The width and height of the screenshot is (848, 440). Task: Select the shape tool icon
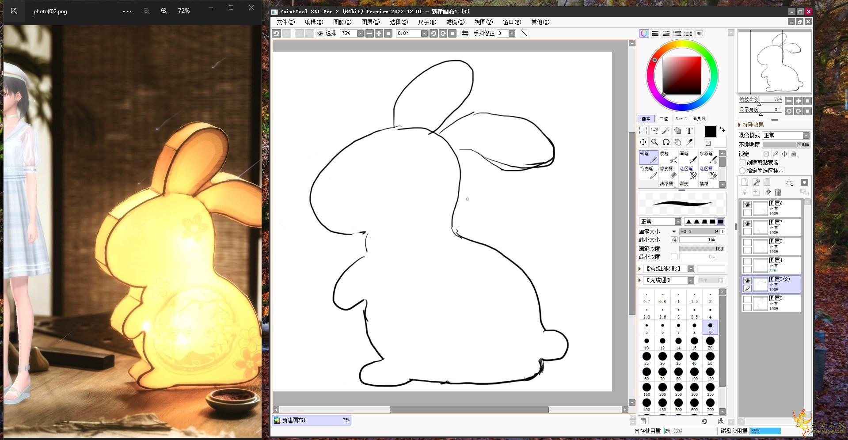click(x=677, y=130)
